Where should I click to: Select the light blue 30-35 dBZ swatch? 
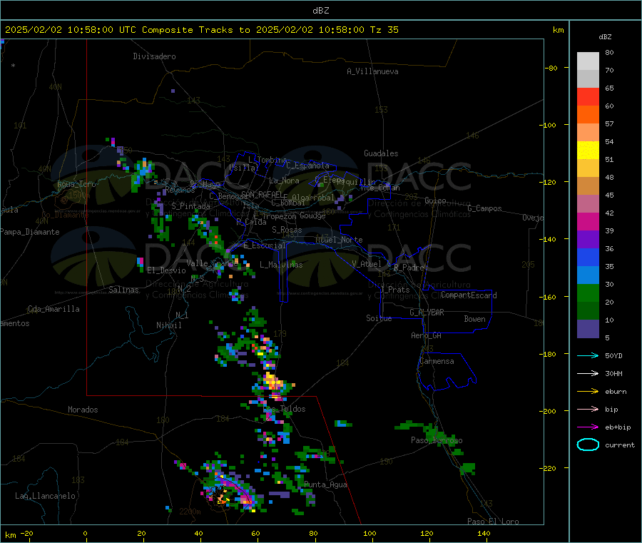[588, 275]
